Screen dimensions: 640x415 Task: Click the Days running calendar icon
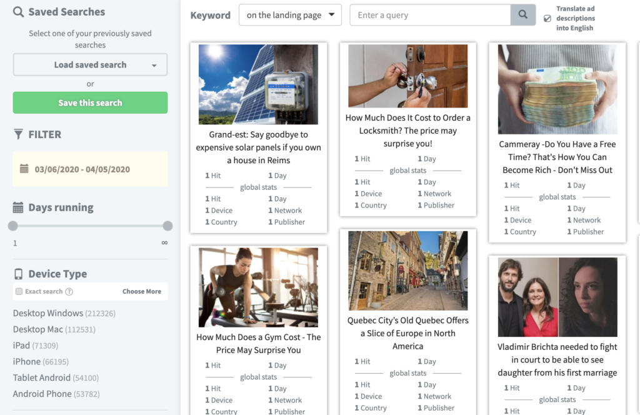point(18,207)
